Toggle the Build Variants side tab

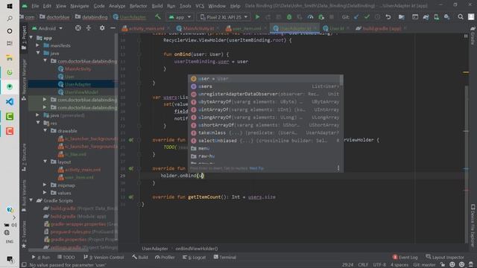24,196
